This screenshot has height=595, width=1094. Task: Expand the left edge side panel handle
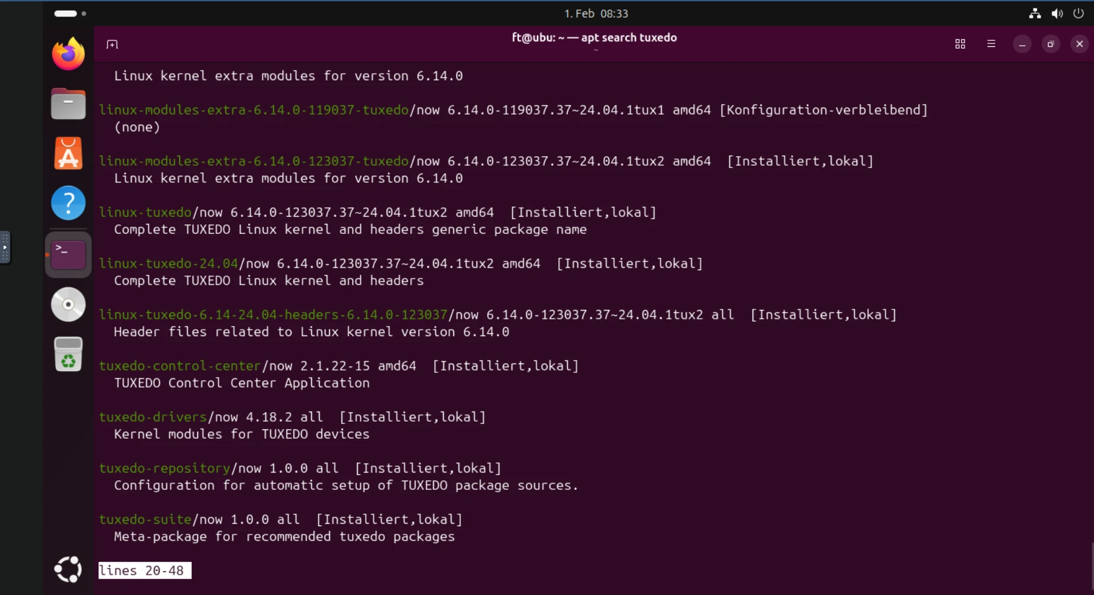[x=5, y=247]
